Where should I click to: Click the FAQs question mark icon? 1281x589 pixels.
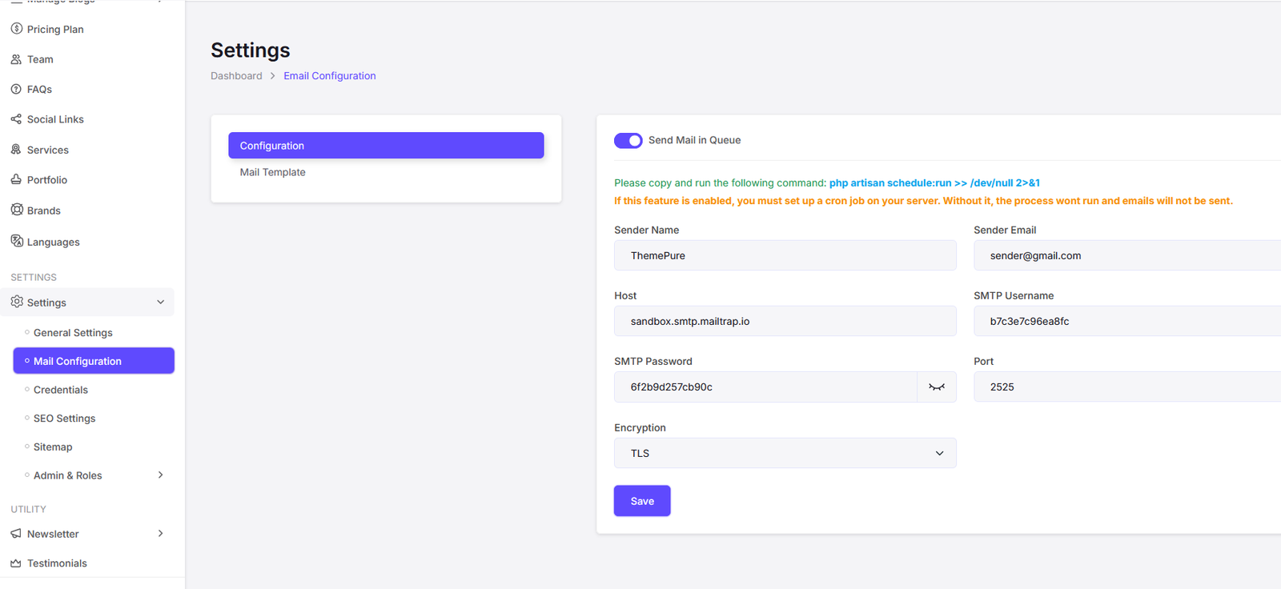pyautogui.click(x=16, y=89)
